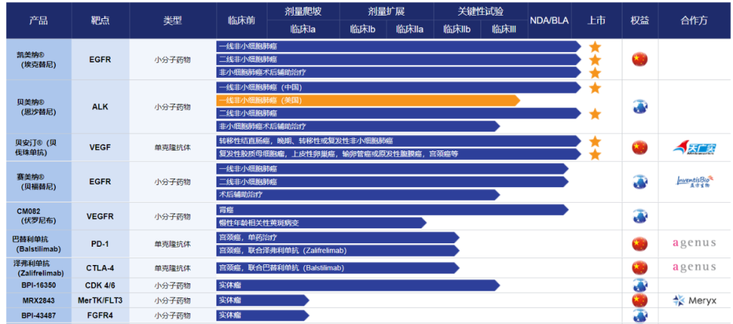The height and width of the screenshot is (324, 733).
Task: Click the globe icon in CM082 row
Action: pyautogui.click(x=639, y=216)
